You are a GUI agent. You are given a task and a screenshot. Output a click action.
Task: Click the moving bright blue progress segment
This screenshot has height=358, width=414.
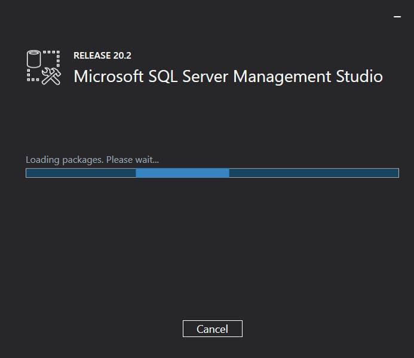click(x=182, y=173)
